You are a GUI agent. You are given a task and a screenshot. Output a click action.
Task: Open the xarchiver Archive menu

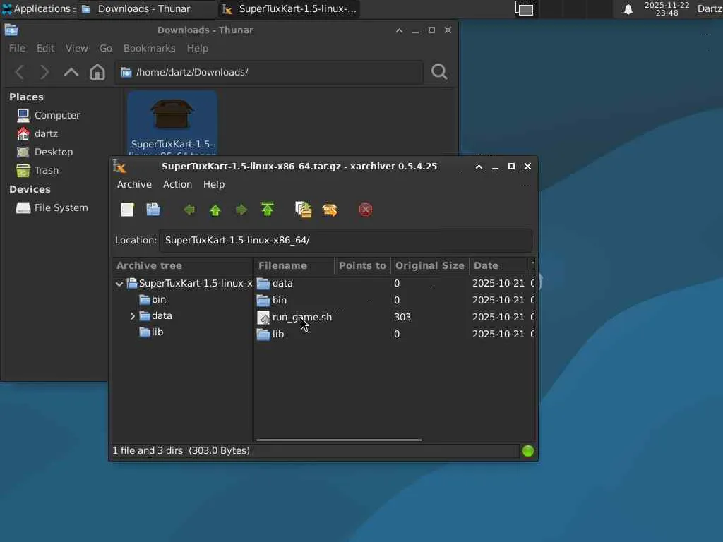(134, 184)
